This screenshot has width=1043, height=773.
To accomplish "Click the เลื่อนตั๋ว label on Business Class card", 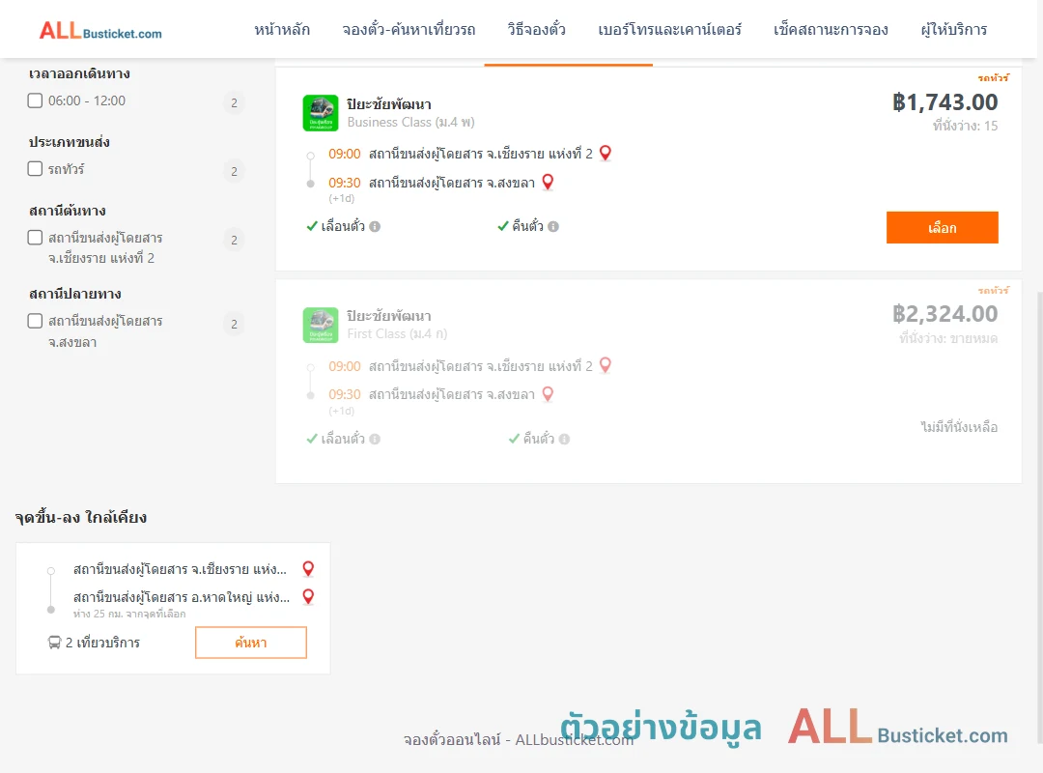I will (x=343, y=226).
